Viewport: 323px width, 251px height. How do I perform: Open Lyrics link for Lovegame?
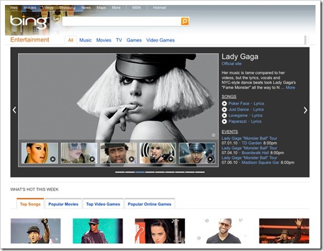pyautogui.click(x=257, y=115)
